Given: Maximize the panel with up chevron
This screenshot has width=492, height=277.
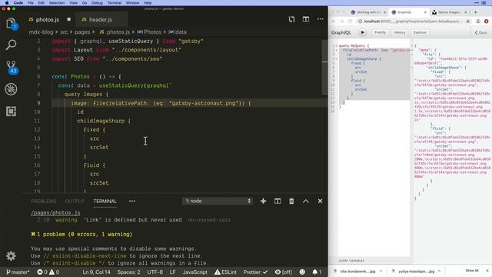Looking at the screenshot, I should click(x=306, y=201).
